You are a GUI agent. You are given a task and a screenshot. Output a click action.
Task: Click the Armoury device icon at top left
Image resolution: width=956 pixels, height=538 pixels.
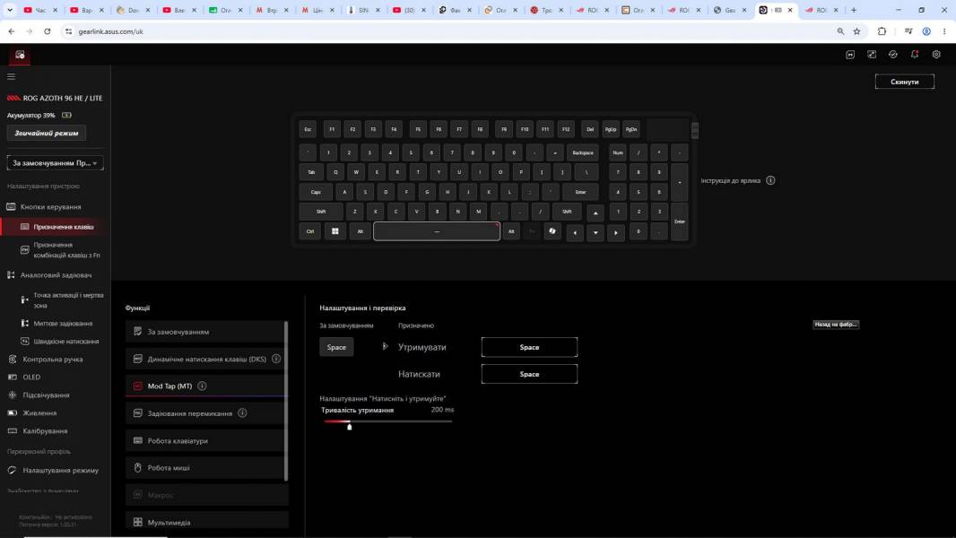(x=20, y=55)
